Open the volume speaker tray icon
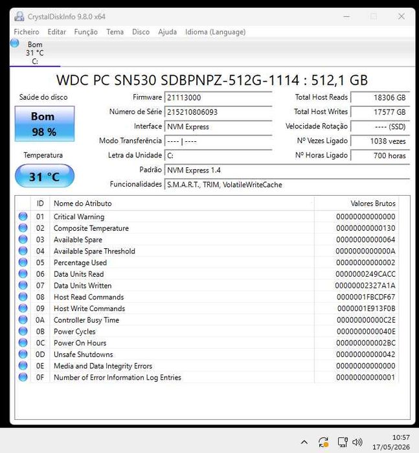Screen dimensions: 419x453 pyautogui.click(x=357, y=442)
